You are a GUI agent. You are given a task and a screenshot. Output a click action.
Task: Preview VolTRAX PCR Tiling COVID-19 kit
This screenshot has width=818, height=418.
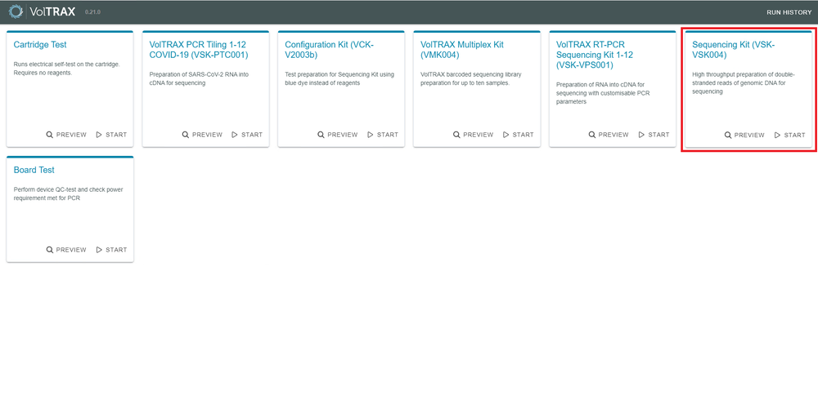point(202,135)
